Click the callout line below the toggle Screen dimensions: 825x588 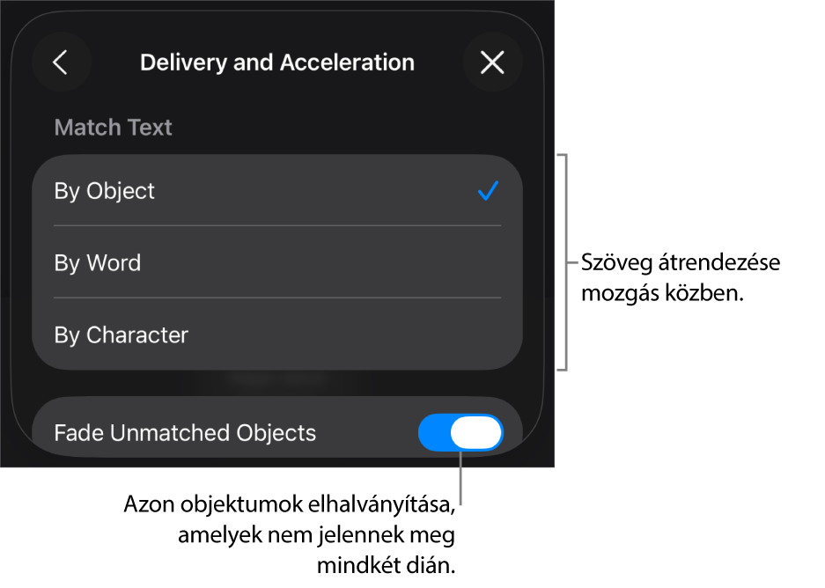[460, 478]
